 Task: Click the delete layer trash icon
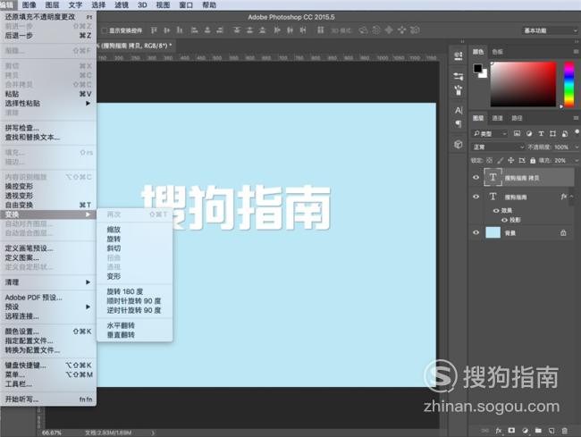click(565, 431)
